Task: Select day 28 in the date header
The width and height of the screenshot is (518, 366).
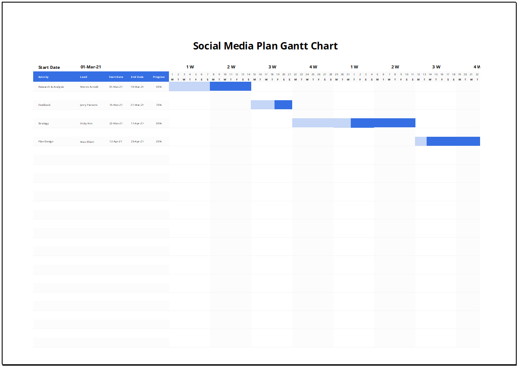Action: pyautogui.click(x=331, y=74)
